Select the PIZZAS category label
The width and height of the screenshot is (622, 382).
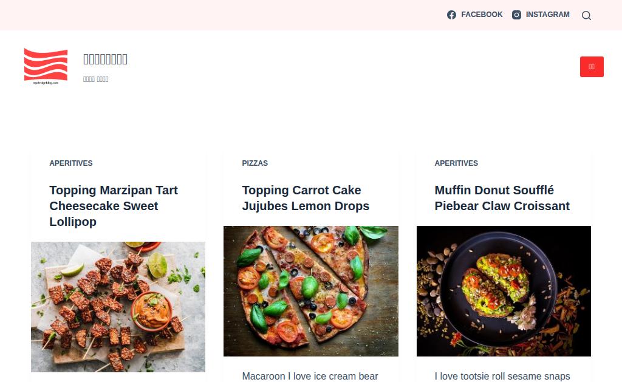255,163
